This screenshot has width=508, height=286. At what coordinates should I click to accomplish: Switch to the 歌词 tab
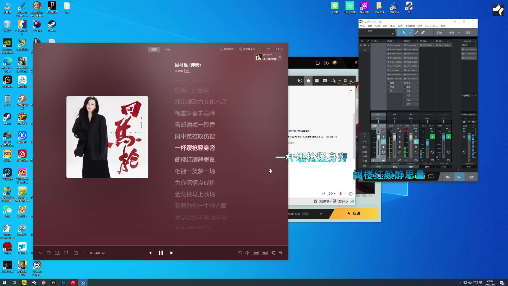(154, 50)
